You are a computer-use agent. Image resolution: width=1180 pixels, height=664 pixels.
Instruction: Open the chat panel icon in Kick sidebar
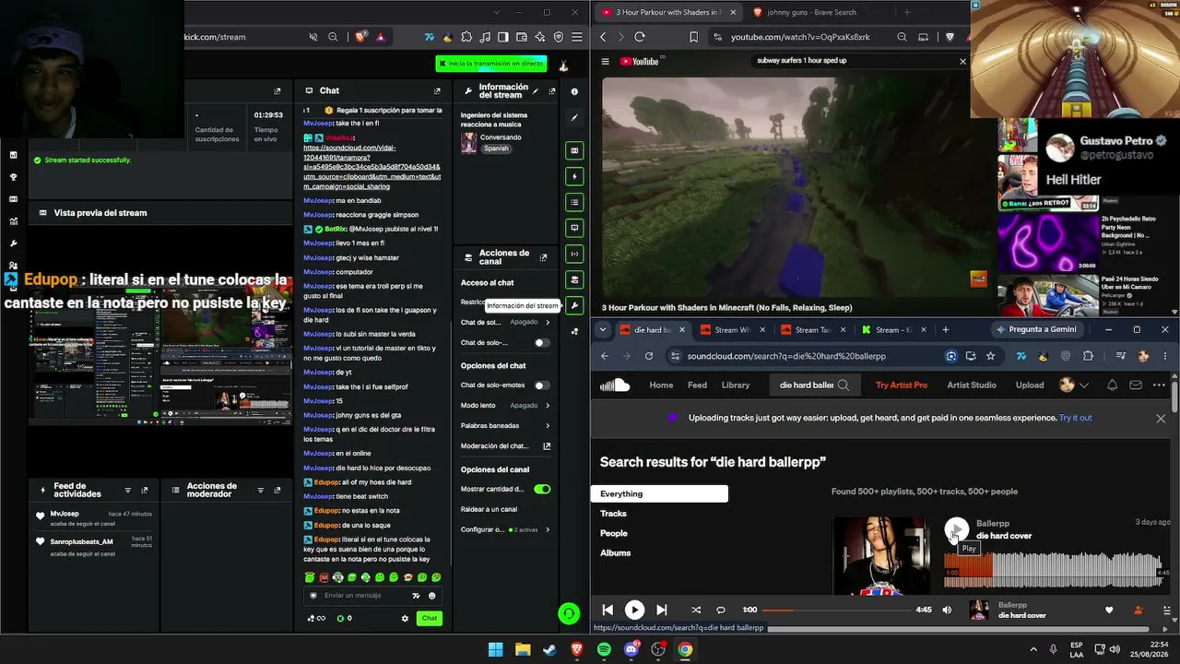coord(574,228)
